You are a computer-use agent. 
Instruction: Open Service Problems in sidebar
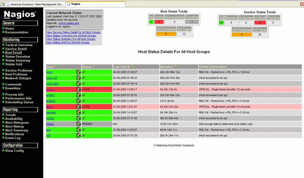tap(19, 70)
